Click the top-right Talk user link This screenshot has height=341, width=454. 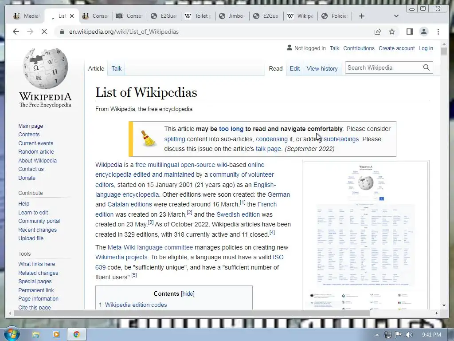click(x=334, y=48)
